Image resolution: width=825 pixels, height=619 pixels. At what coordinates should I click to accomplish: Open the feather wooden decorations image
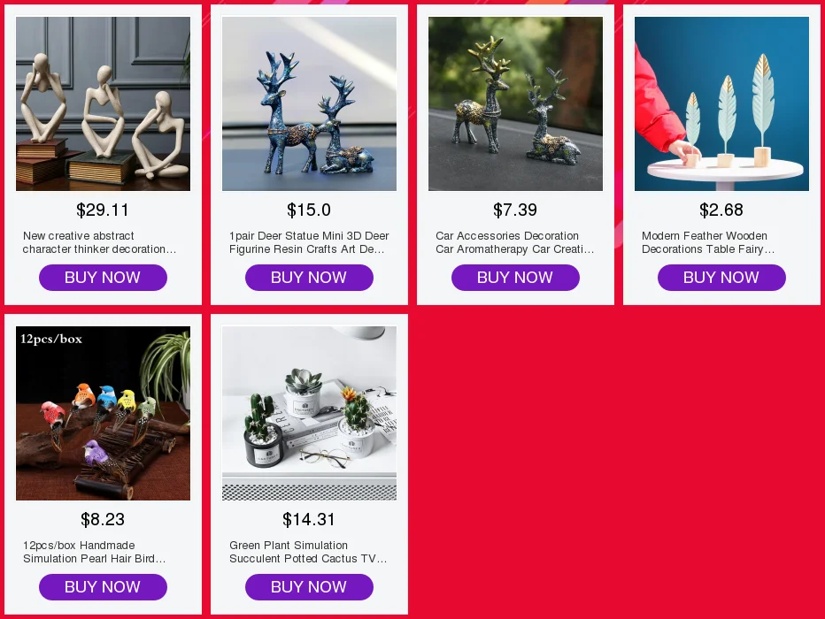[x=722, y=103]
